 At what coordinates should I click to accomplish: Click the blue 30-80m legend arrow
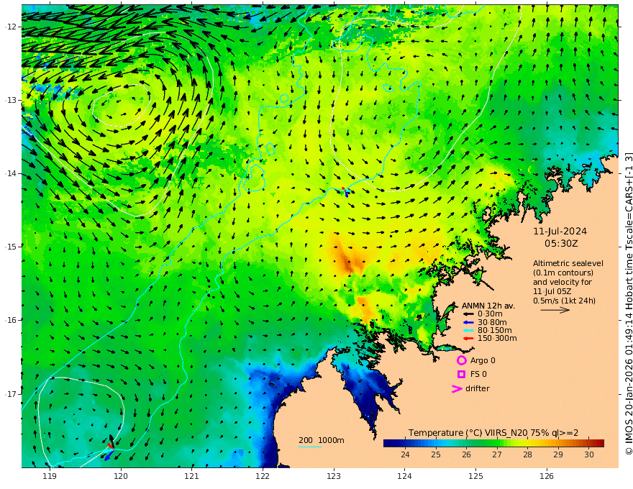point(468,322)
